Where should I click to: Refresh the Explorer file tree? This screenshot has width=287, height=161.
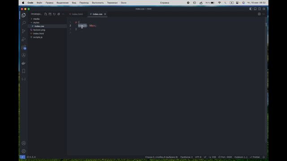[54, 14]
